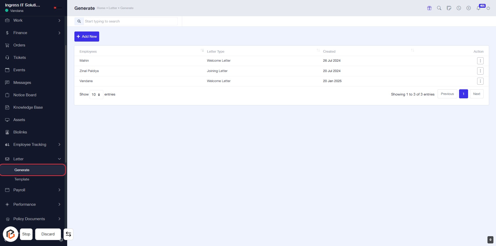Open Notice Board from sidebar
496x246 pixels.
pos(25,95)
